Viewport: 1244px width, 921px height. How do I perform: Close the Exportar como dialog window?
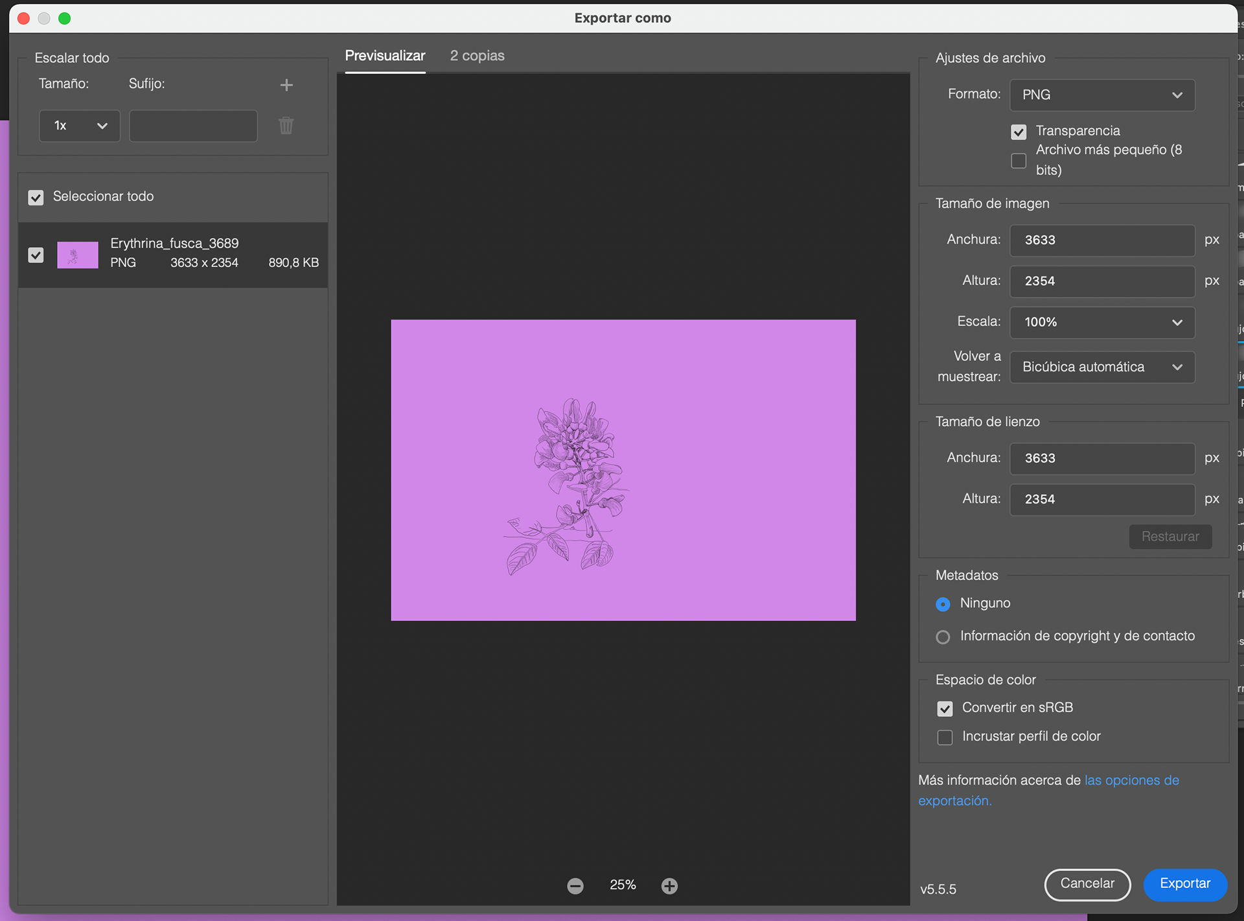(24, 18)
